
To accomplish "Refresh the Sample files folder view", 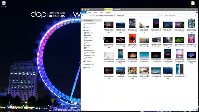I will 162,15.
